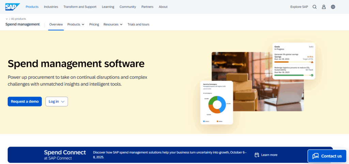
Task: Click the green Sustainability progress bar
Action: pyautogui.click(x=292, y=75)
